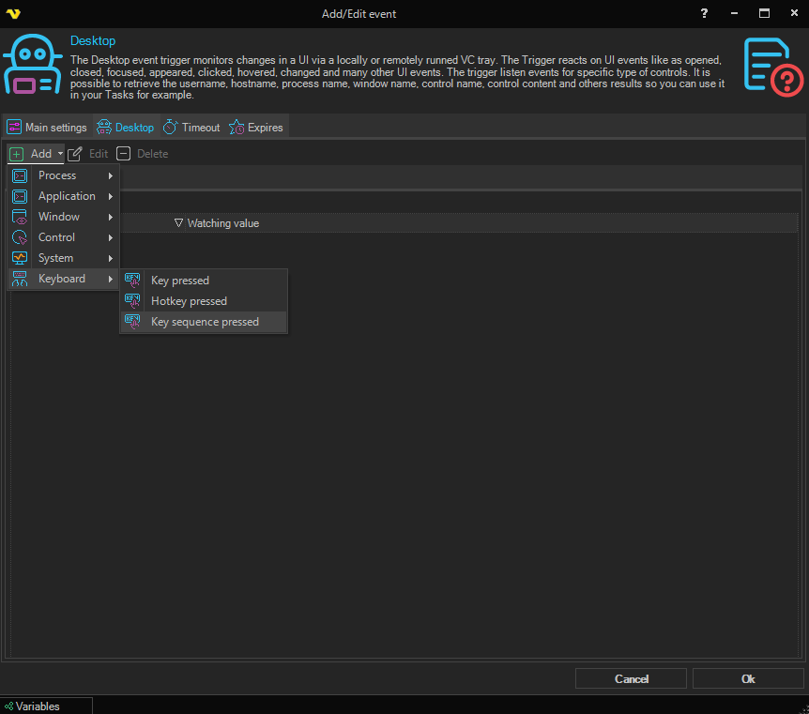Click the Application menu item icon
Viewport: 809px width, 714px height.
click(20, 196)
